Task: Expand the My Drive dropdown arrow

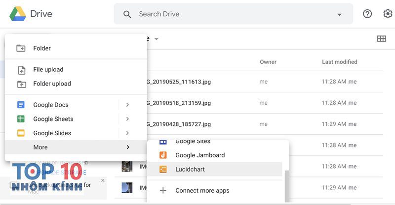Action: (x=156, y=39)
